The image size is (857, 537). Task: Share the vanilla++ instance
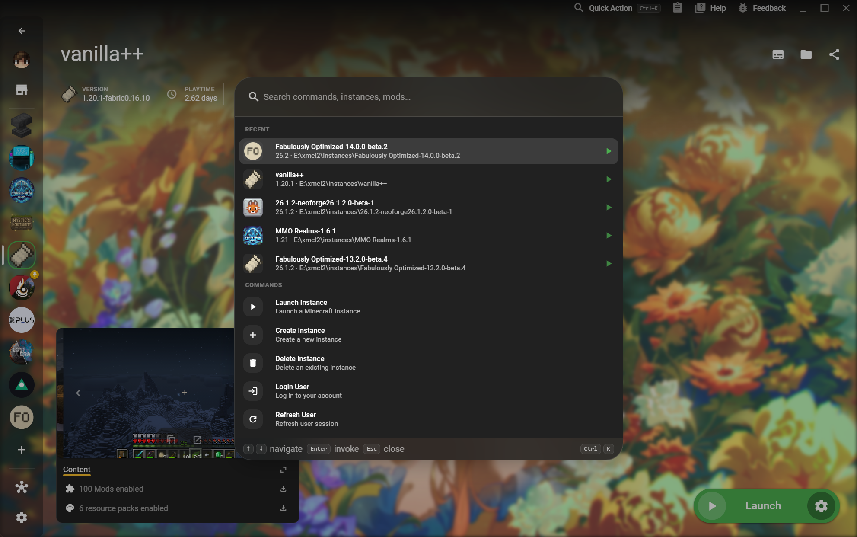pos(834,54)
